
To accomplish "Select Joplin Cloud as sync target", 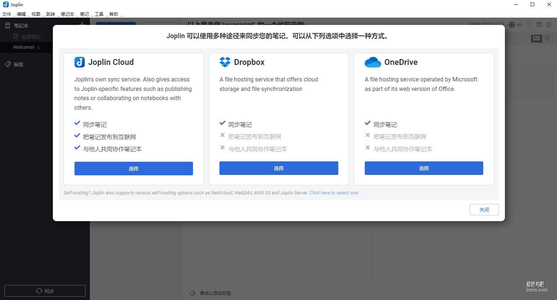I will tap(134, 168).
